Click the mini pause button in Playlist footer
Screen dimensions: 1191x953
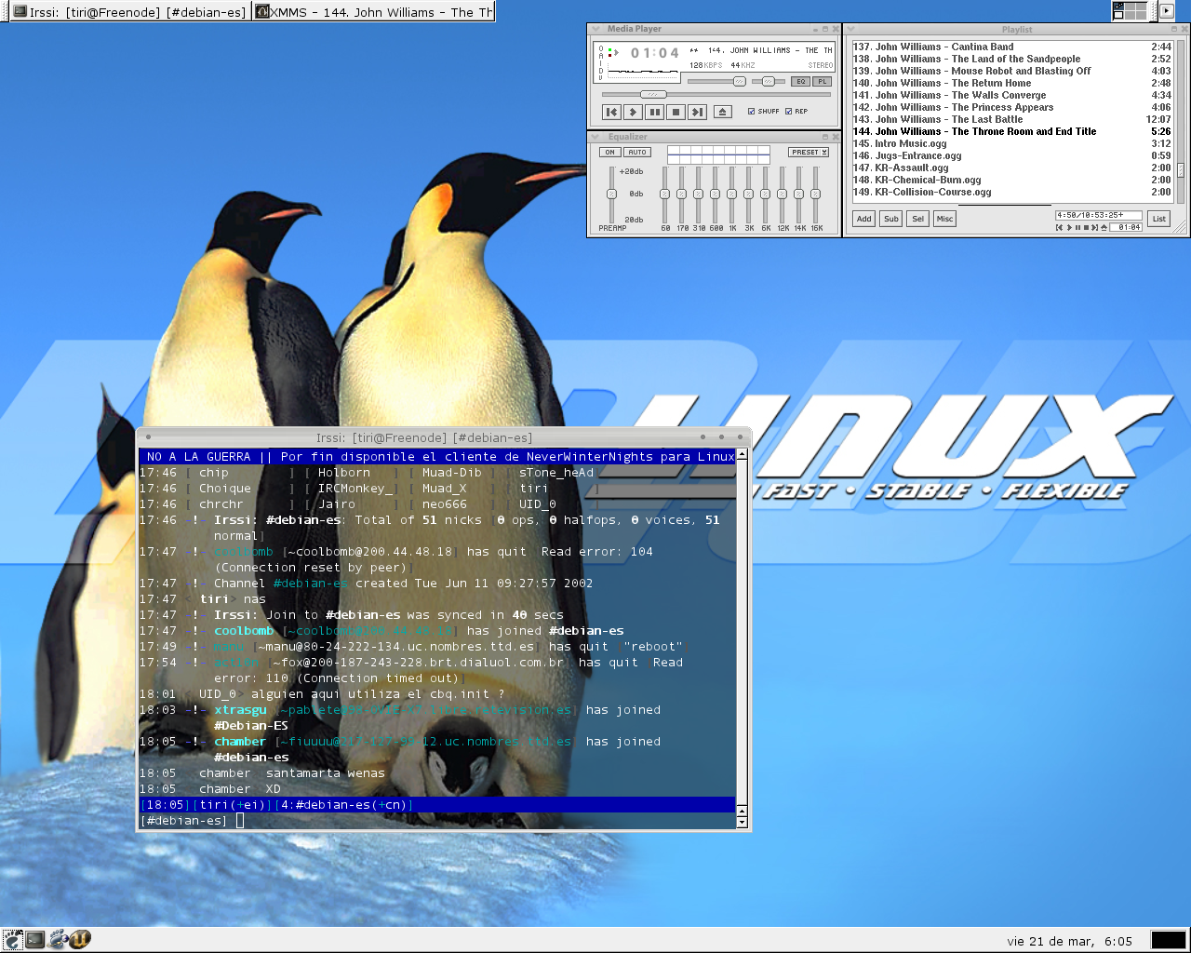(x=1077, y=227)
